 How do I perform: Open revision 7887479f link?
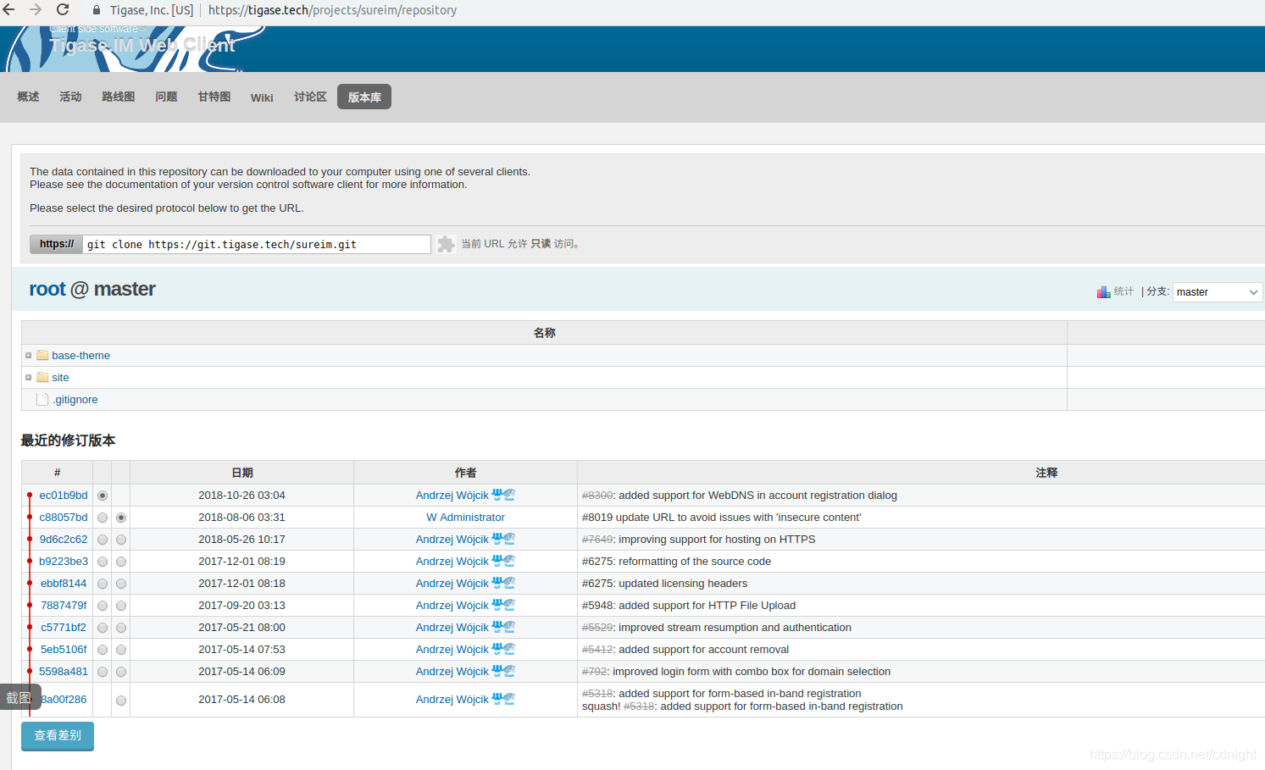[x=64, y=605]
